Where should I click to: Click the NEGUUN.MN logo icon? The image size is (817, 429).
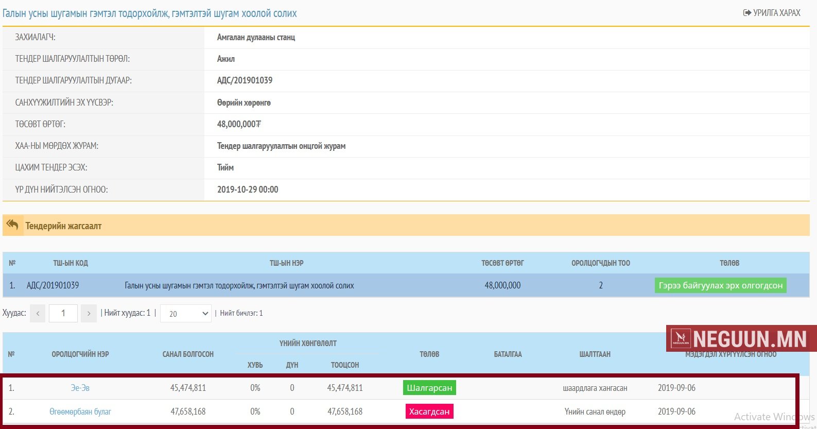tap(681, 338)
